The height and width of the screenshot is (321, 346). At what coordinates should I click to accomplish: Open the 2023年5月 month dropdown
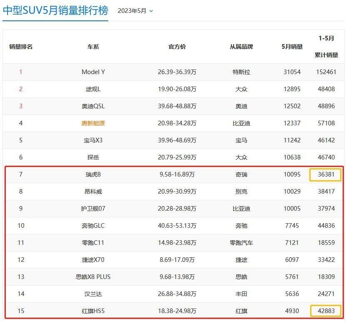coord(135,11)
